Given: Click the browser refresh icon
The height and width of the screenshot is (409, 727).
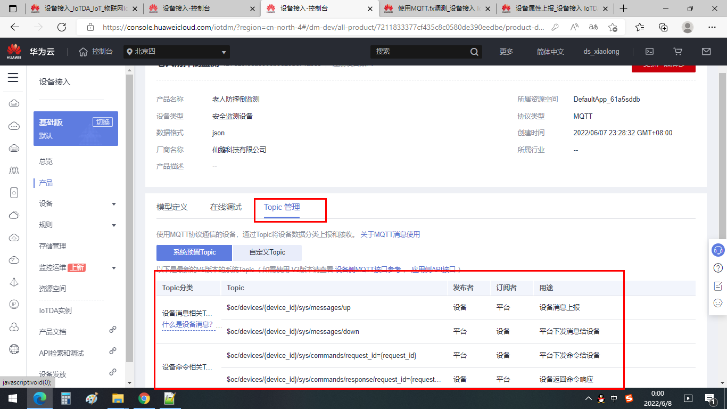Looking at the screenshot, I should click(62, 27).
